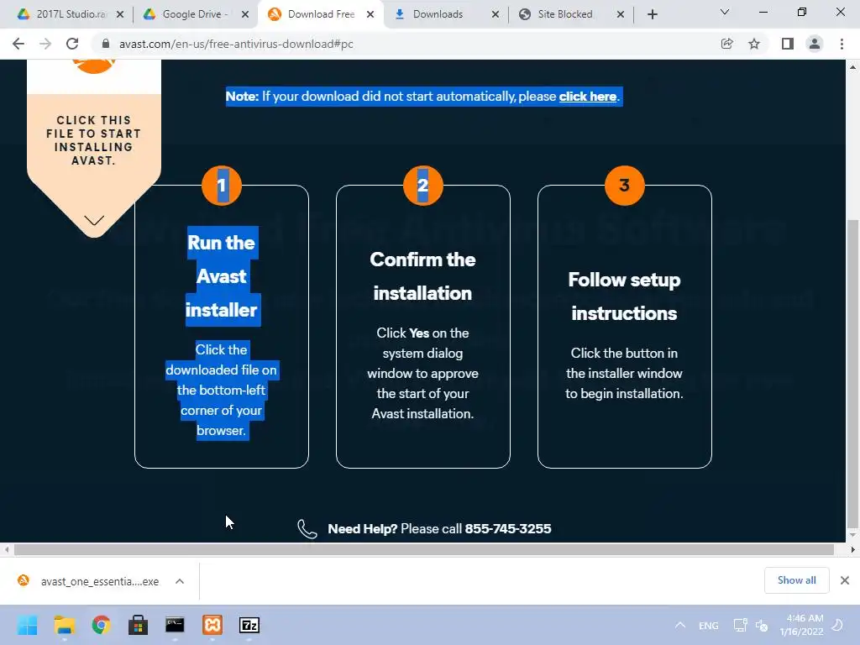Viewport: 860px width, 645px height.
Task: Call the 855-745-3255 help number
Action: pyautogui.click(x=508, y=529)
